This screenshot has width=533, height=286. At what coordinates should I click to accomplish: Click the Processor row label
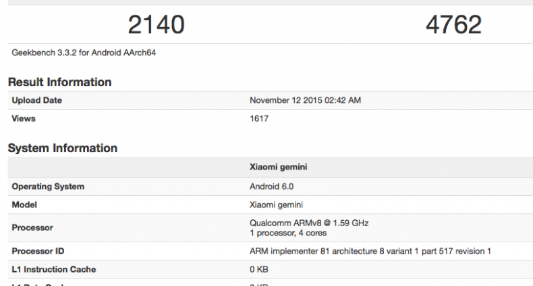pyautogui.click(x=32, y=227)
